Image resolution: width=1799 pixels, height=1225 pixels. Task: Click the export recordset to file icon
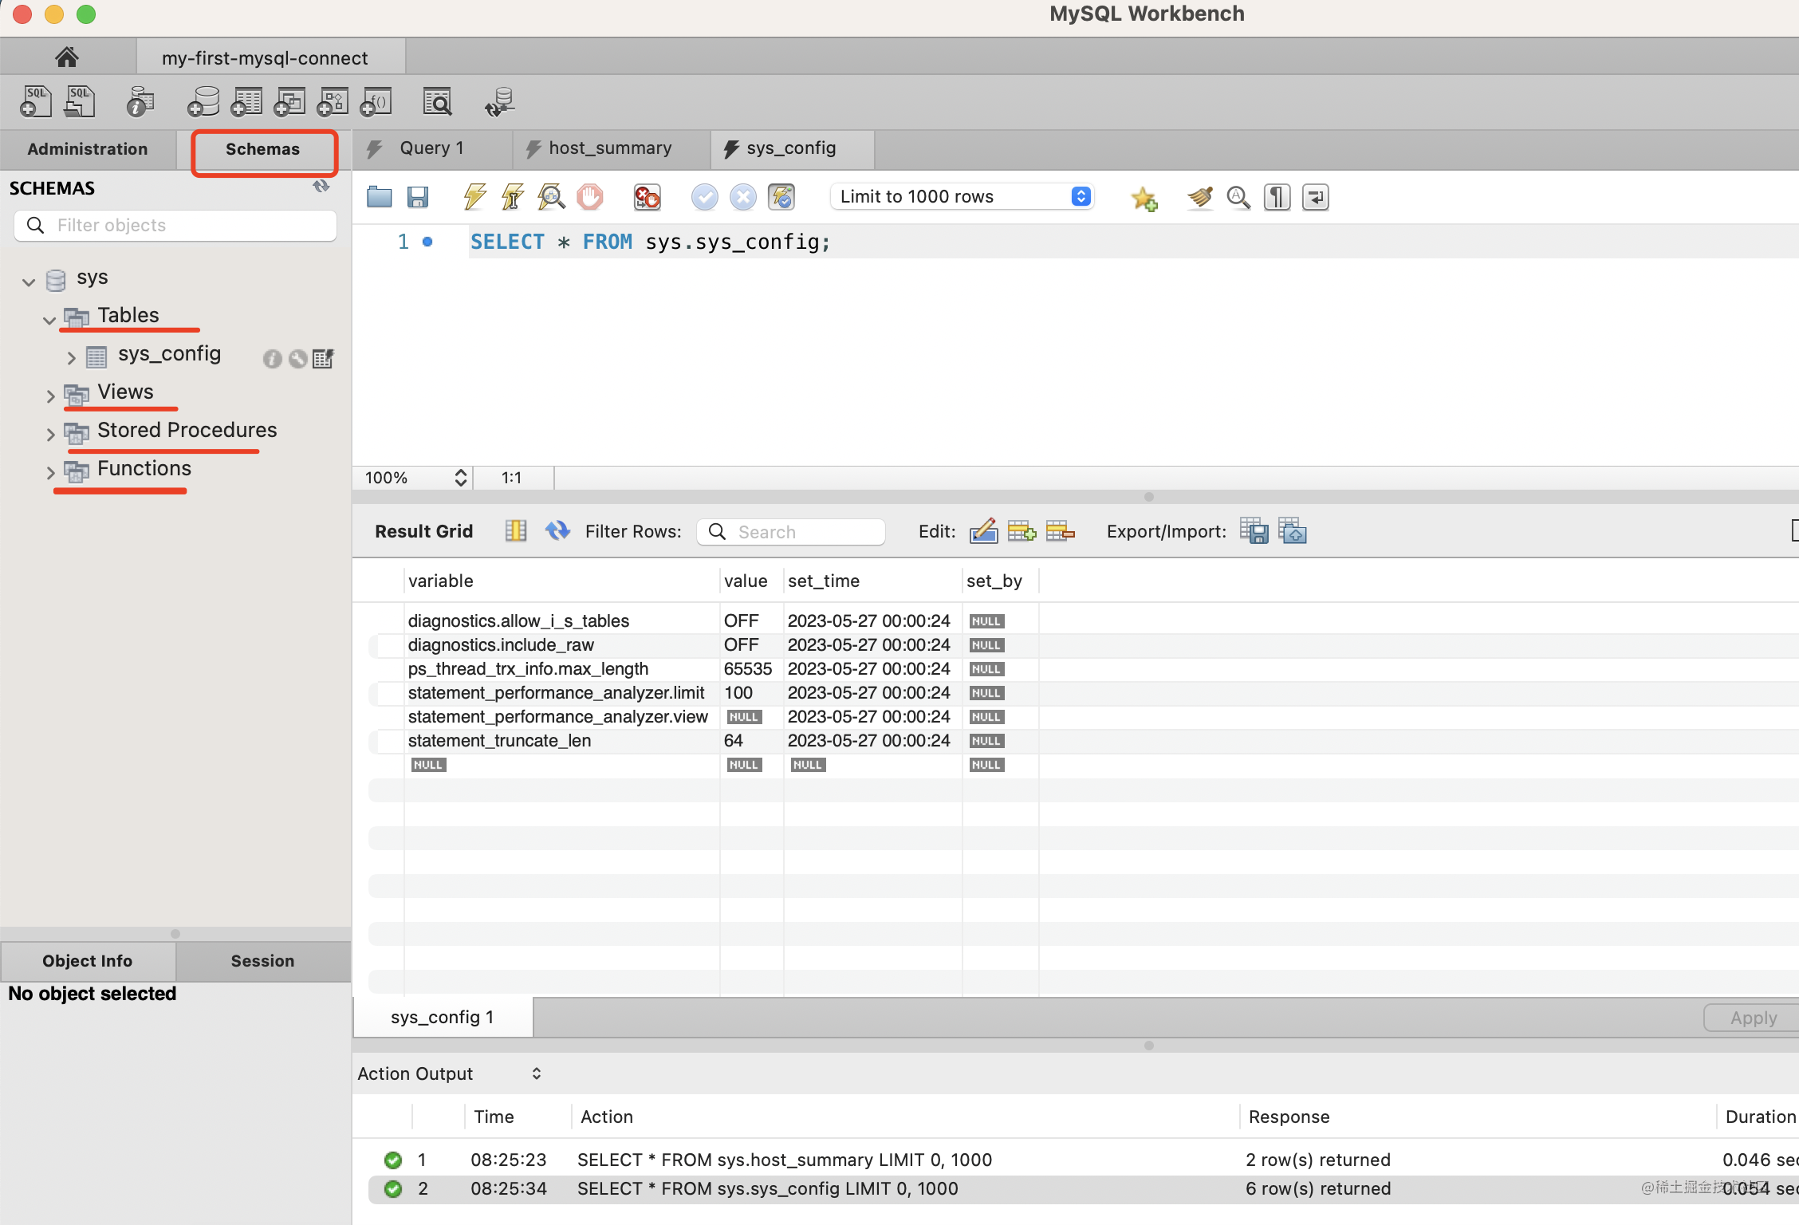coord(1254,531)
